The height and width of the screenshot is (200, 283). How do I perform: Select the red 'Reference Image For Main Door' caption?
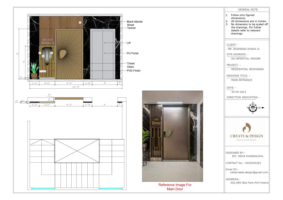tap(175, 187)
